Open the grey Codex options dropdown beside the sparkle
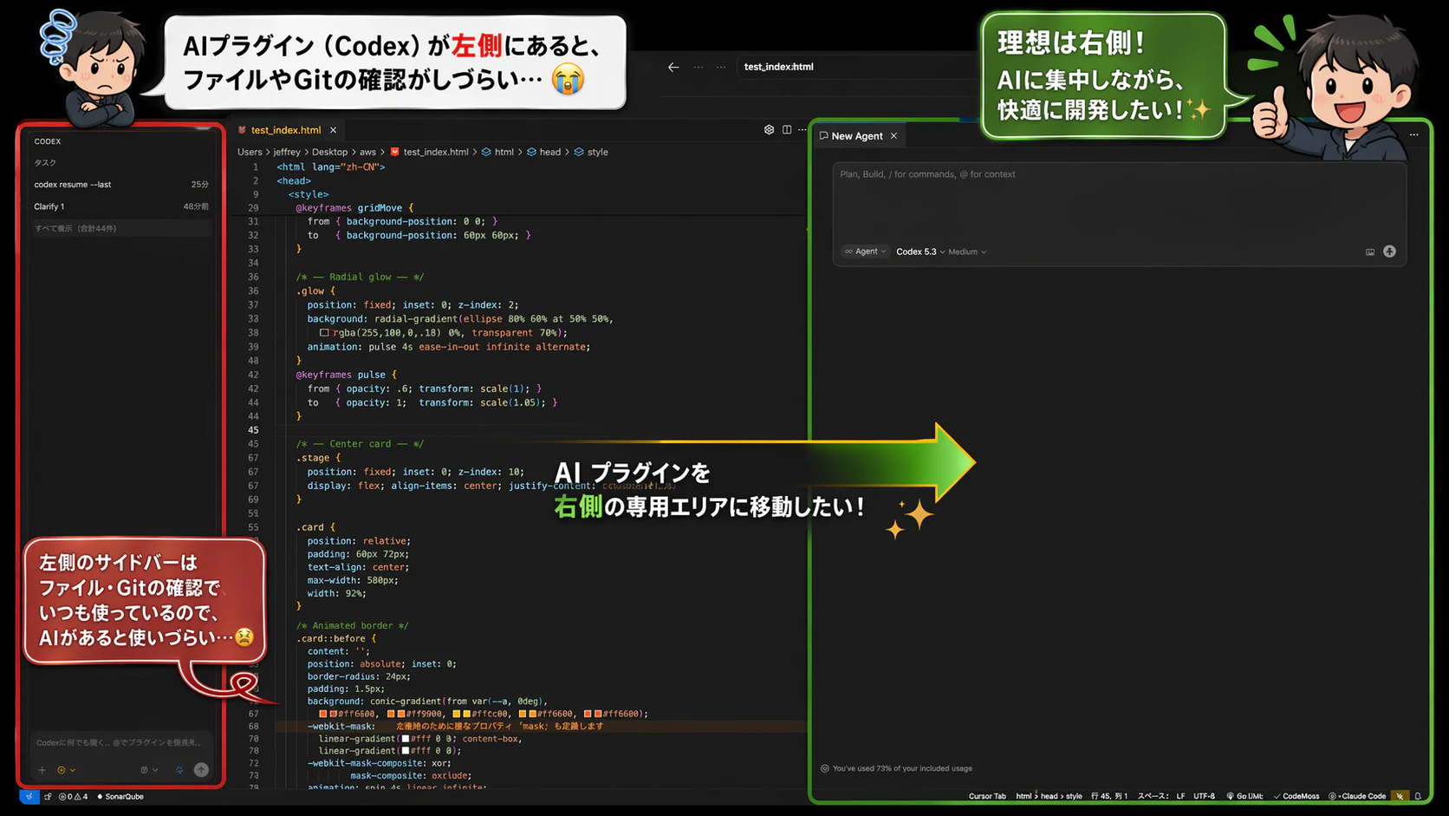This screenshot has height=816, width=1449. 149,770
